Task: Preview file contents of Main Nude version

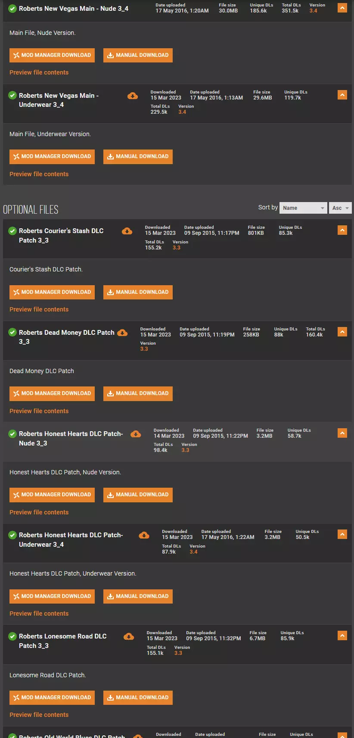Action: 39,72
